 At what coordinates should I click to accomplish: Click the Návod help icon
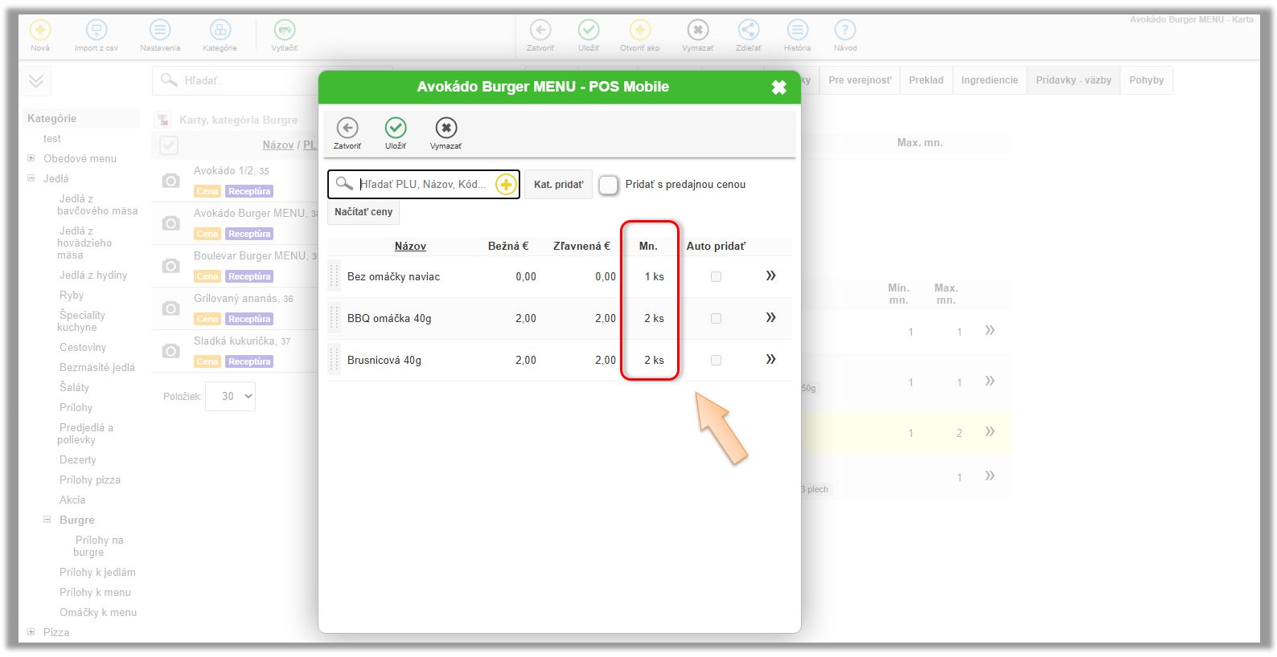tap(844, 31)
